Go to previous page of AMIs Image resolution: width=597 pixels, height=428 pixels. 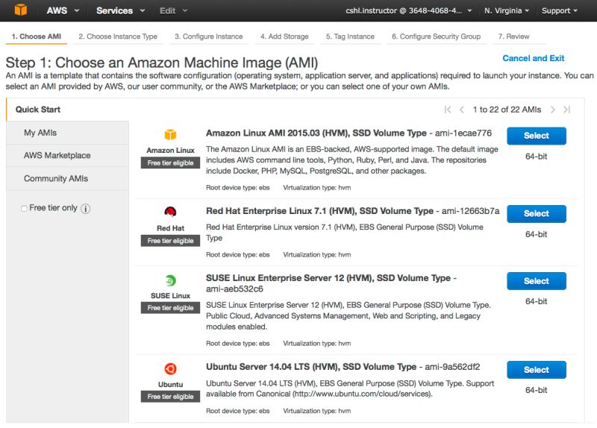[461, 110]
